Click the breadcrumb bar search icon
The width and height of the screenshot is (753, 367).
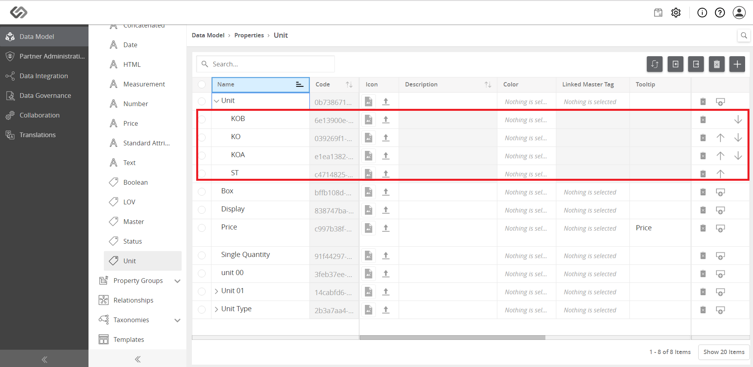point(744,35)
